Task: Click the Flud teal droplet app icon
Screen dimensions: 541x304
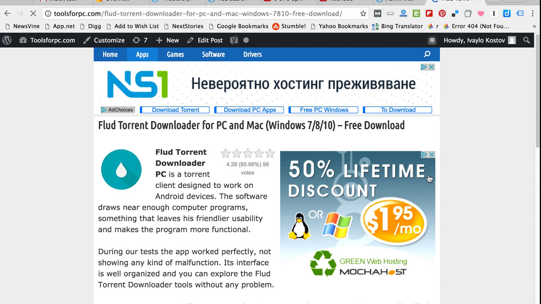Action: coord(121,169)
